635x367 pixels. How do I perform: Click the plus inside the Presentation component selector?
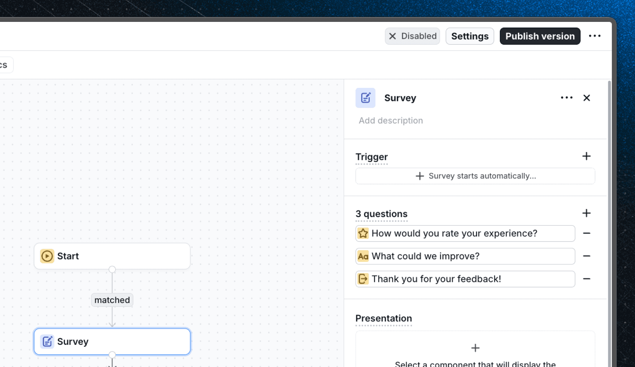(x=475, y=348)
